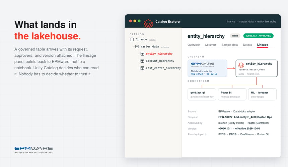Click the green maximize window dot
The width and height of the screenshot is (288, 167).
point(139,21)
